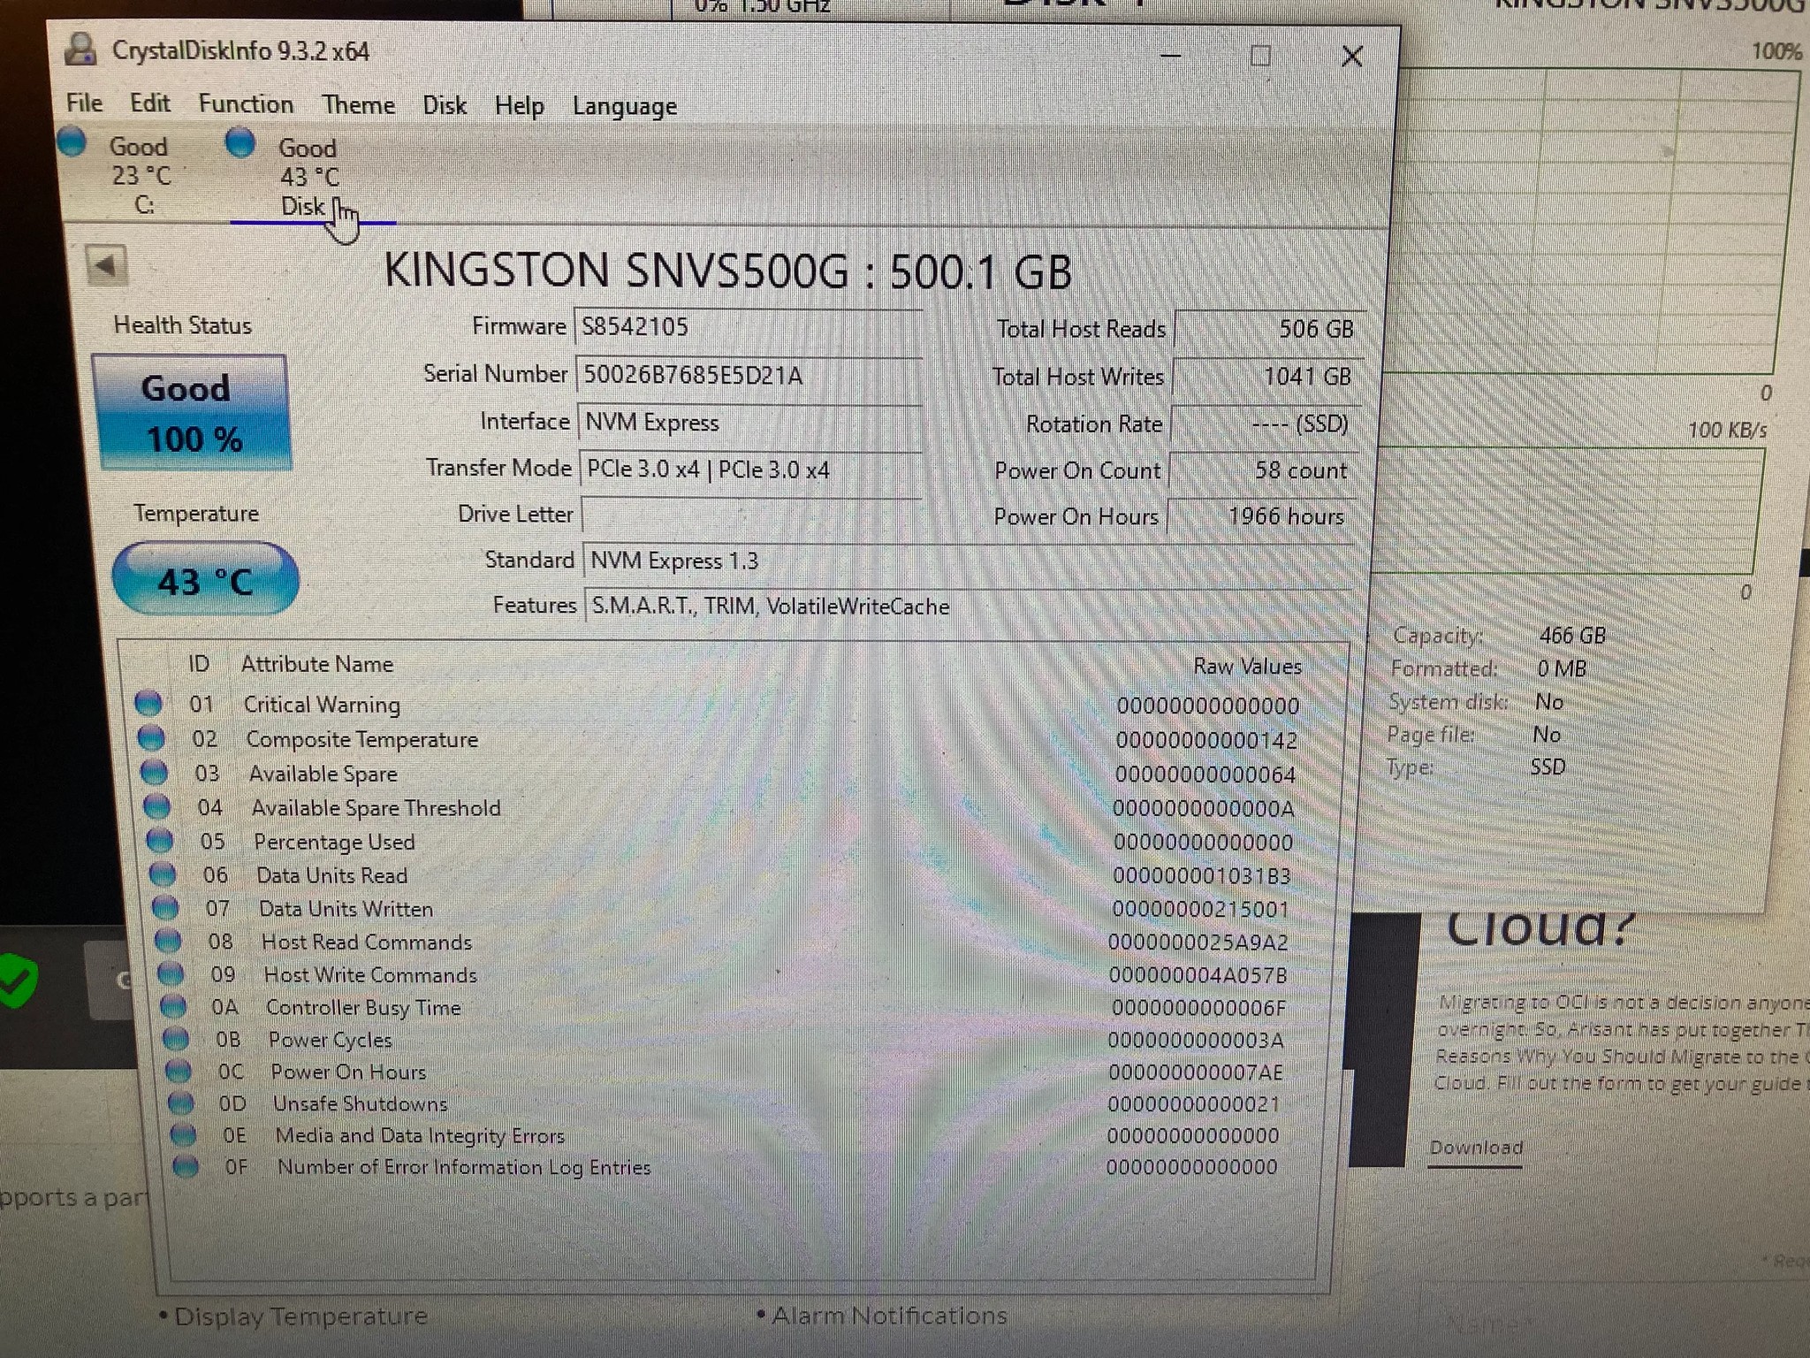Click the status orb for Error Information Log Entries
The image size is (1810, 1358).
tap(186, 1166)
